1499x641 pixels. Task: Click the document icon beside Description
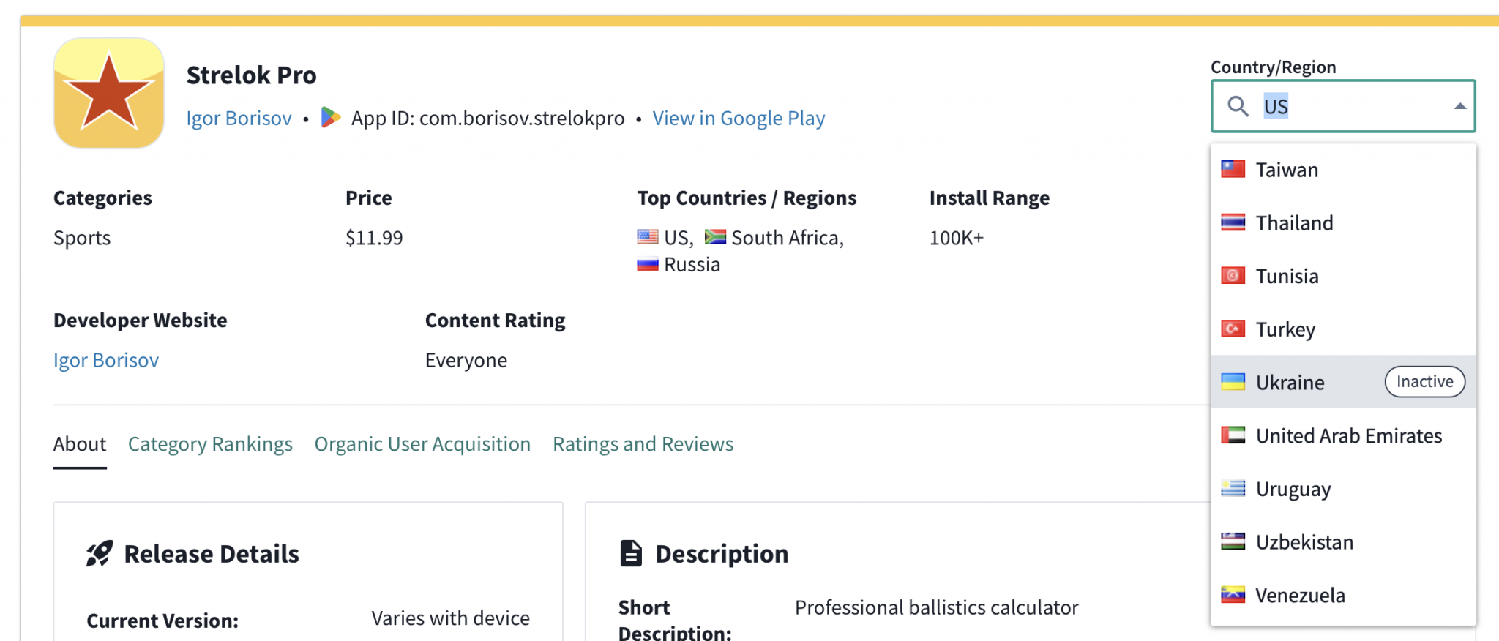click(x=631, y=554)
